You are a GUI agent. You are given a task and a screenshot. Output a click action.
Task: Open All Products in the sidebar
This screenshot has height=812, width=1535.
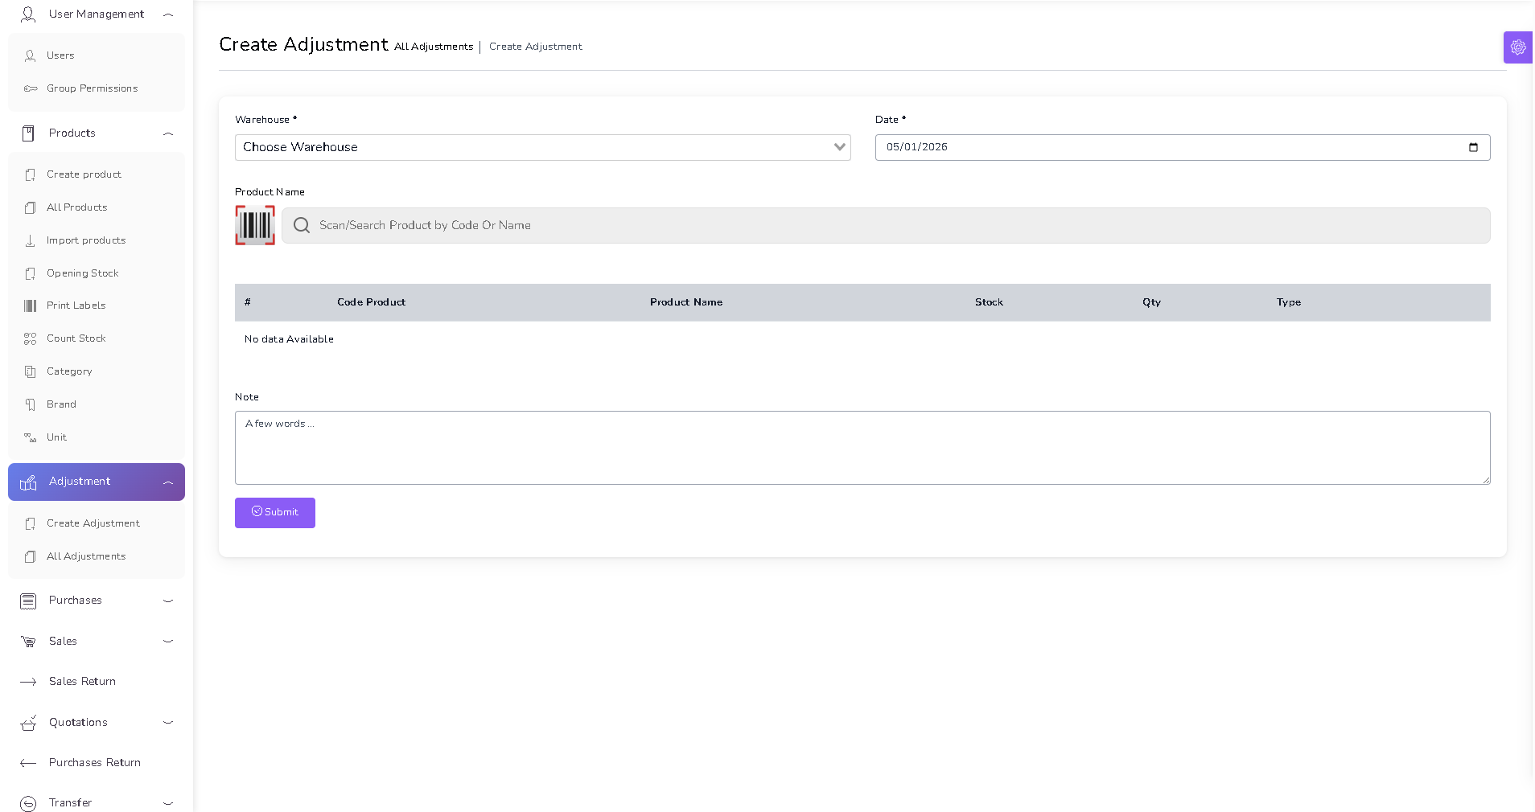(76, 207)
